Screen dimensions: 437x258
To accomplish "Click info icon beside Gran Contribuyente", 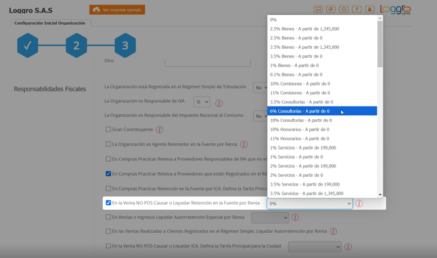I will [159, 129].
